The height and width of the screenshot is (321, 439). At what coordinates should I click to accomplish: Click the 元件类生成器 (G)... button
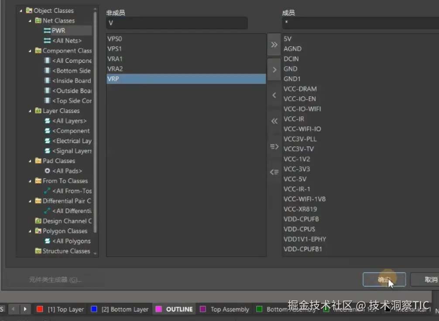(55, 280)
